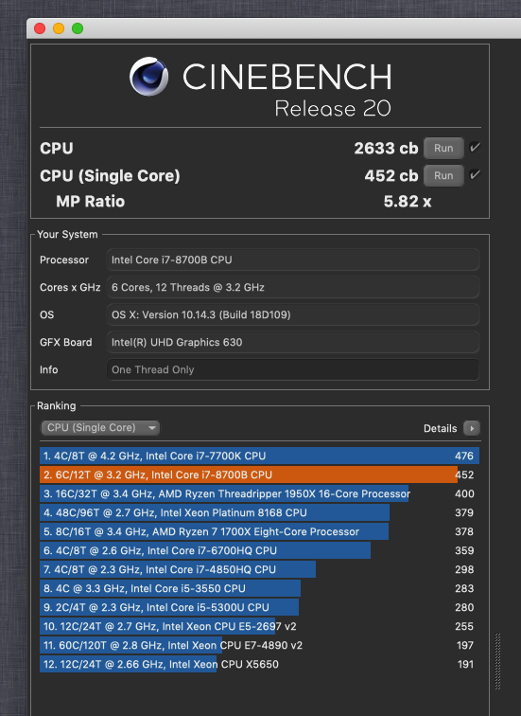
Task: Grab the dotted panel resize handle
Action: coord(497,661)
